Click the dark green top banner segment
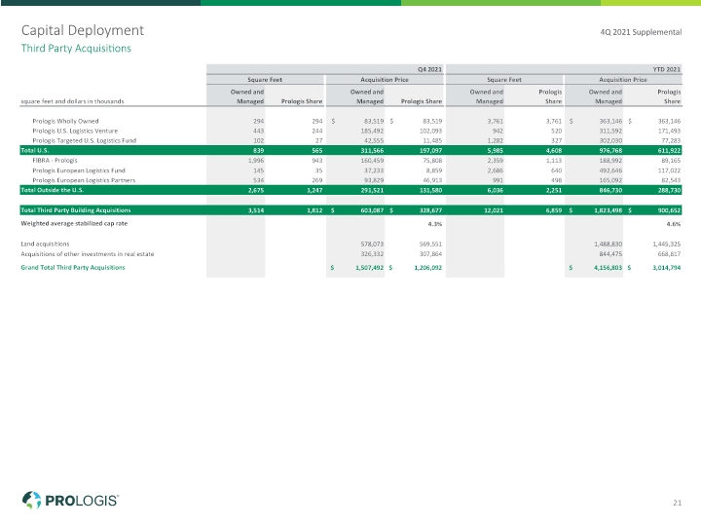The height and width of the screenshot is (526, 701). (100, 3)
